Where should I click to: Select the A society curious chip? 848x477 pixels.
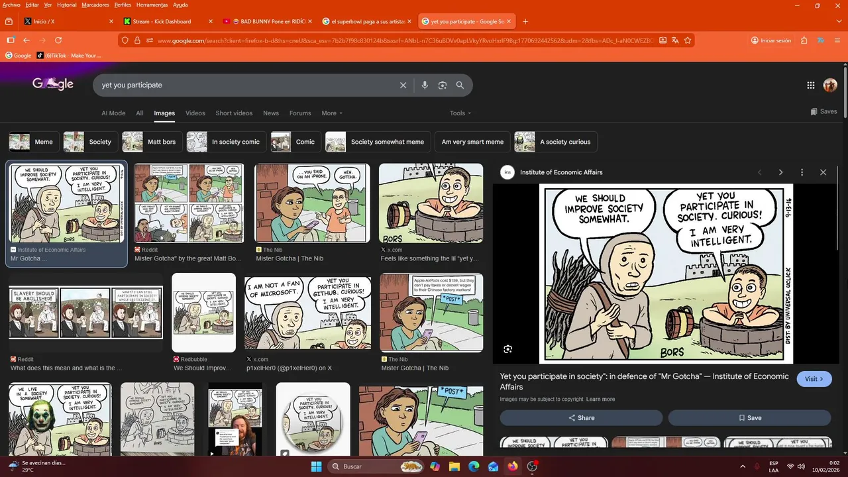pos(556,142)
